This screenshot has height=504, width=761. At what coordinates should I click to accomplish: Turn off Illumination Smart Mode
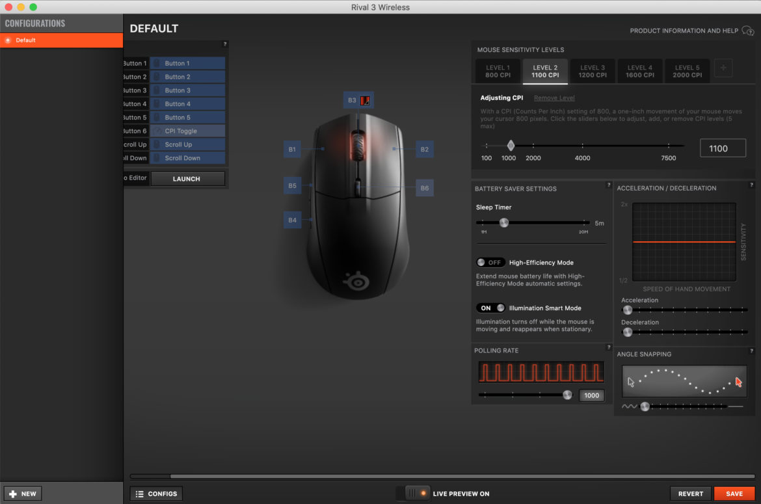[x=490, y=308]
